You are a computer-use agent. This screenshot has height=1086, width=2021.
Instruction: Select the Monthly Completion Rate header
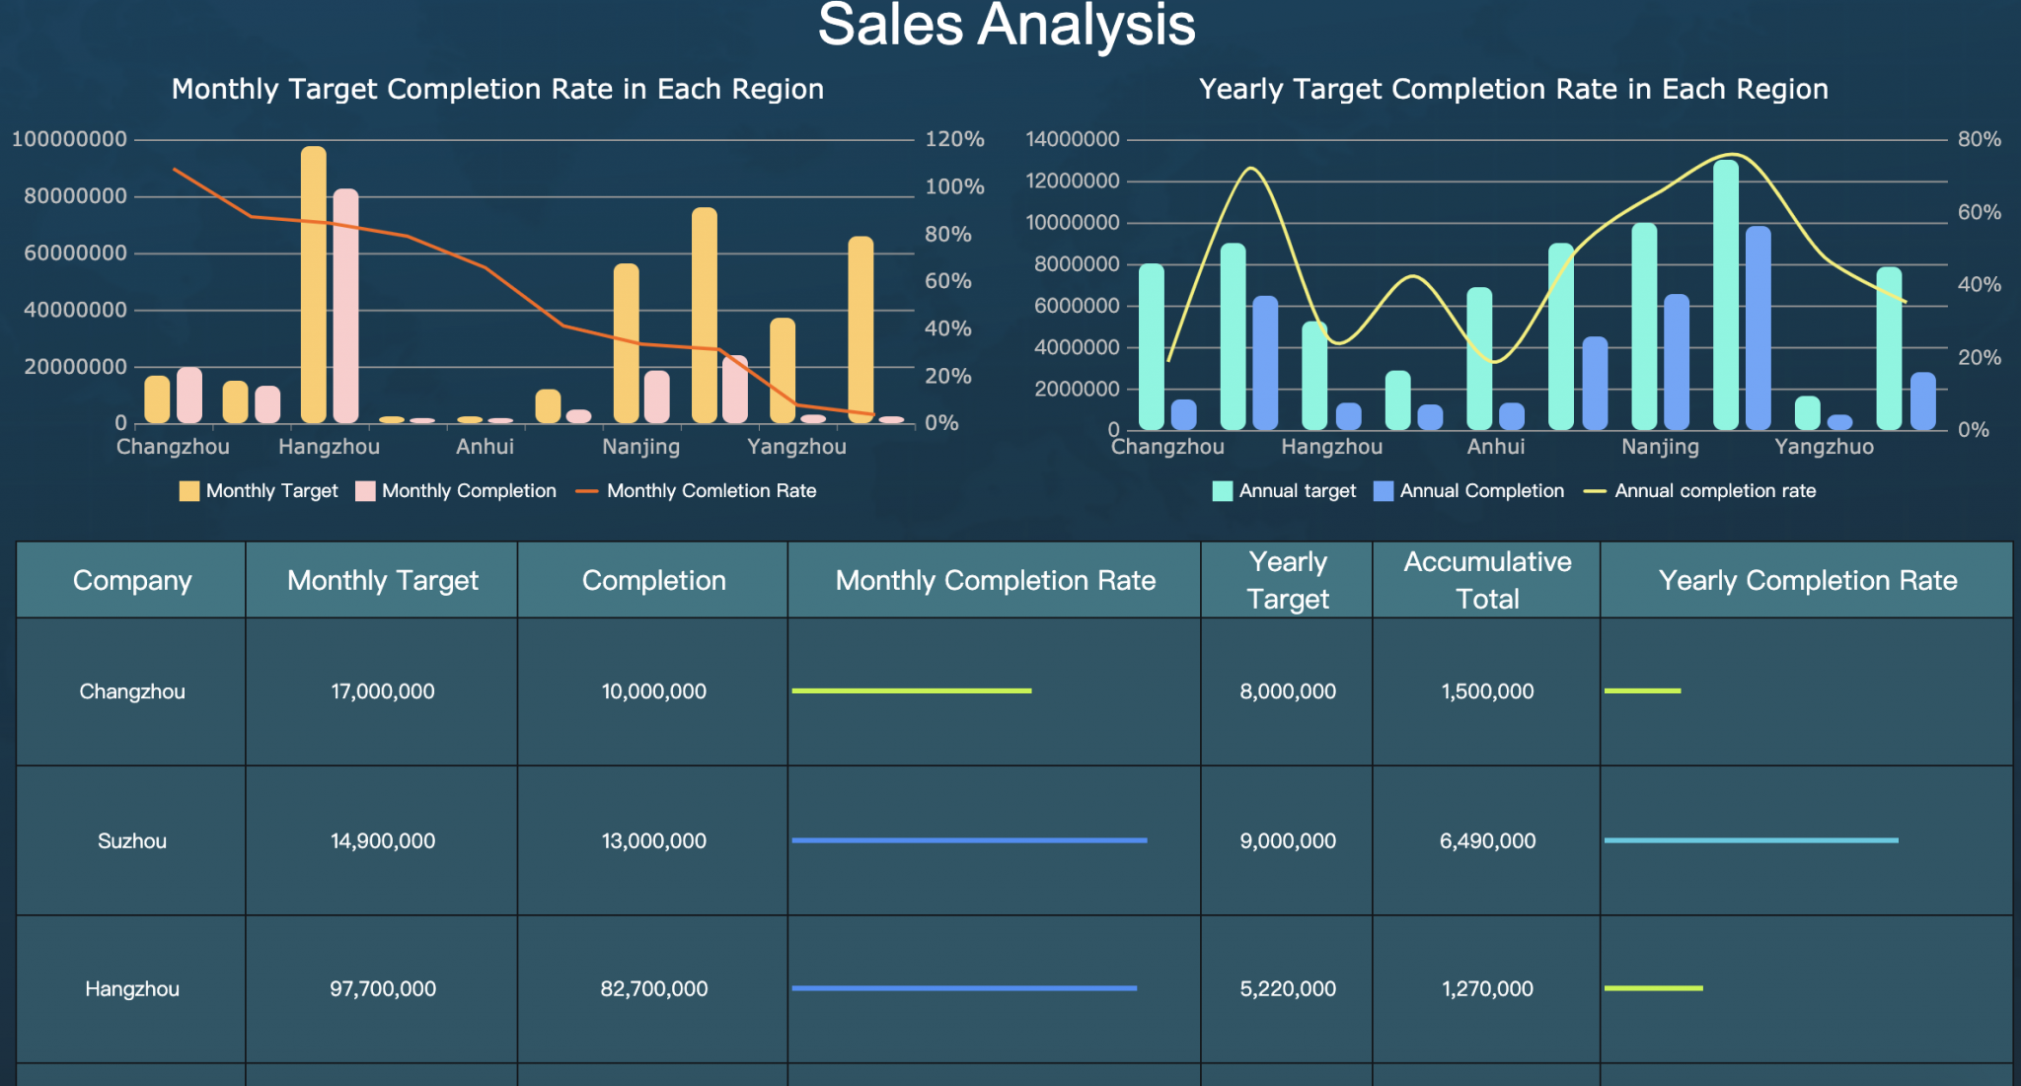pos(995,580)
